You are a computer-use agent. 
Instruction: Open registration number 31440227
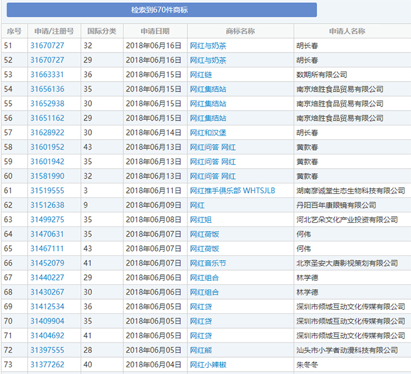(47, 277)
